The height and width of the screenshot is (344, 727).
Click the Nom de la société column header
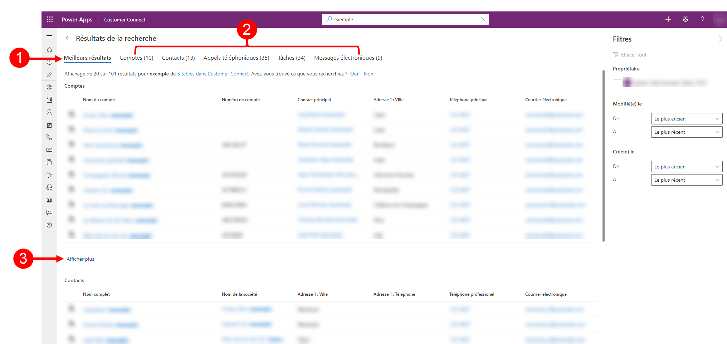pos(239,294)
